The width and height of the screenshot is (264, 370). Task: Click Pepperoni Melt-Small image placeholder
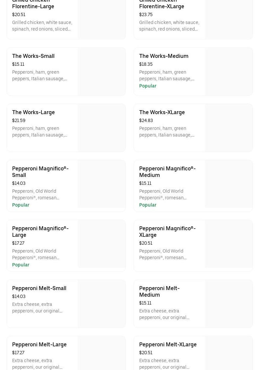tap(101, 304)
